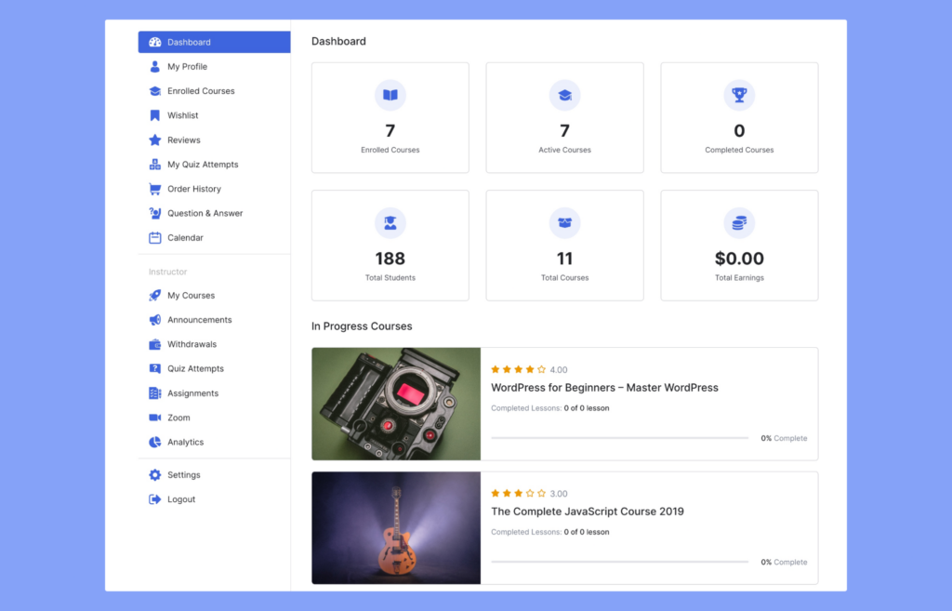Select the Dashboard icon in the sidebar
This screenshot has width=952, height=611.
pos(152,42)
